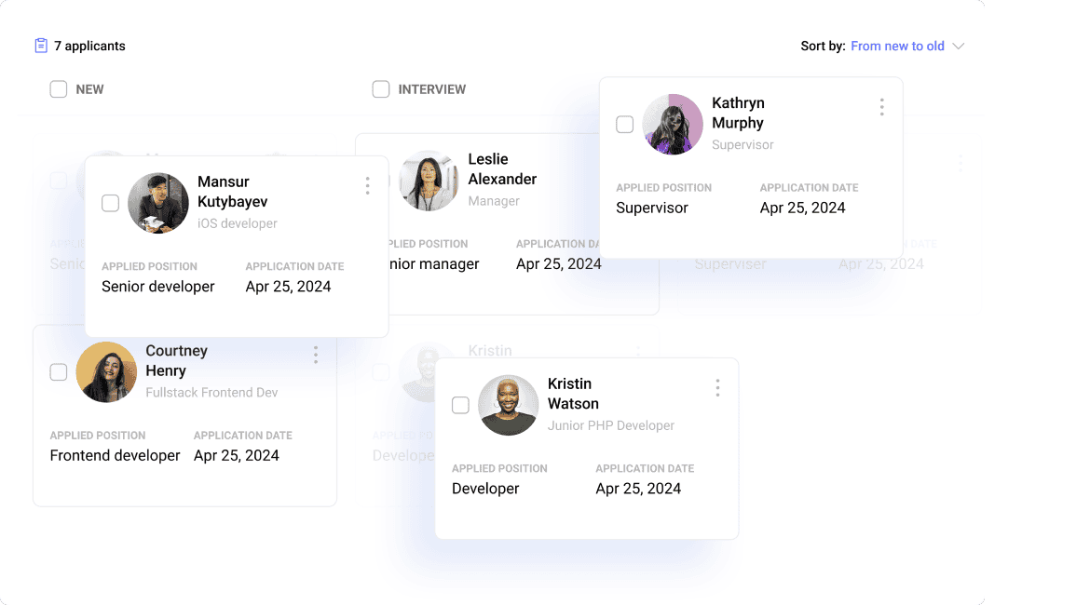Screen dimensions: 1090x605
Task: Click the clipboard icon beside applicant count
Action: click(40, 45)
